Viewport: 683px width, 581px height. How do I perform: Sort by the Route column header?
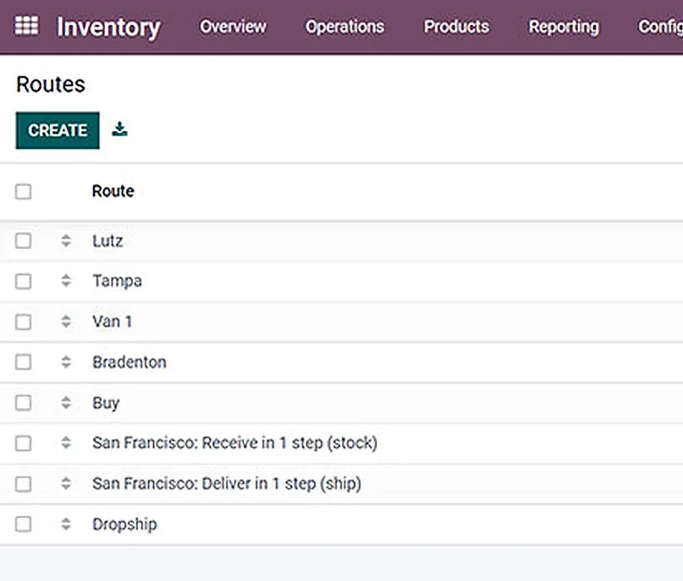[113, 191]
